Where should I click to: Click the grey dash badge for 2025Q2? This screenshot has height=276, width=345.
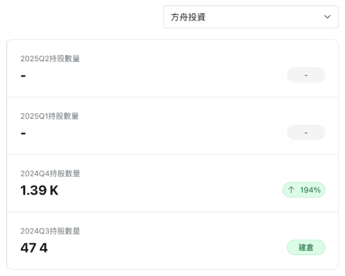pyautogui.click(x=306, y=75)
